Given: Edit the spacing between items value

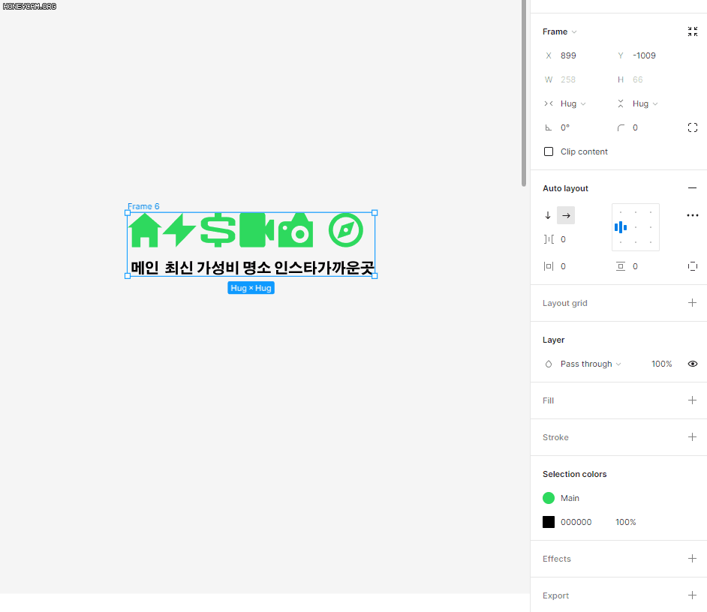Looking at the screenshot, I should click(563, 239).
